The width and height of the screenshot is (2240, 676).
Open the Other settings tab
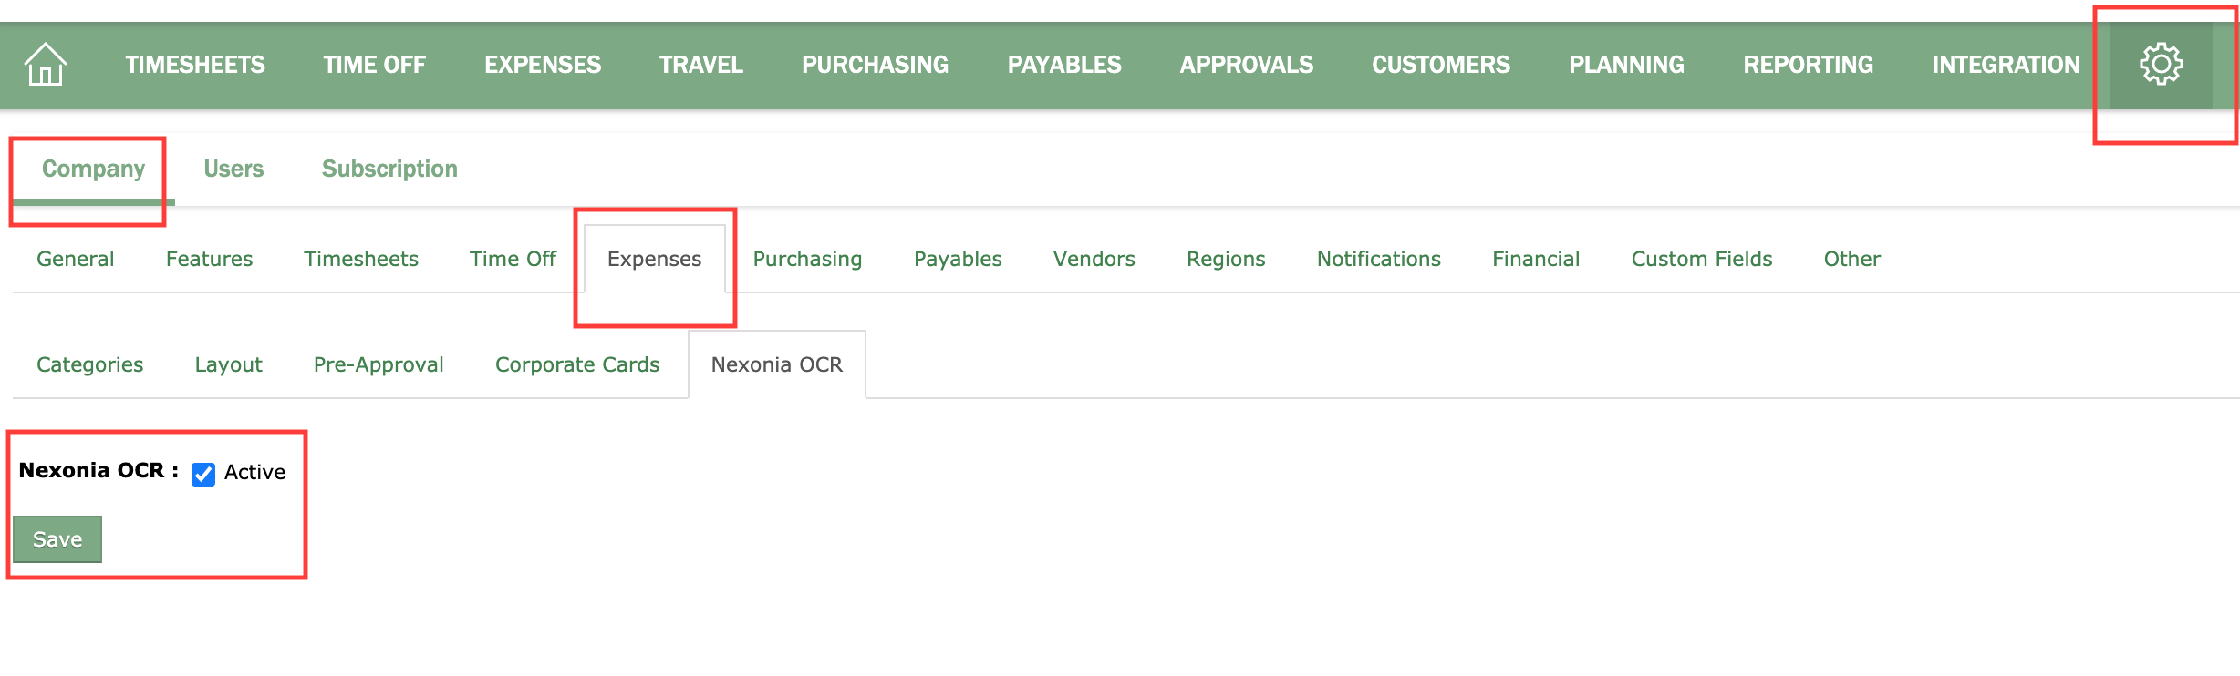point(1852,259)
